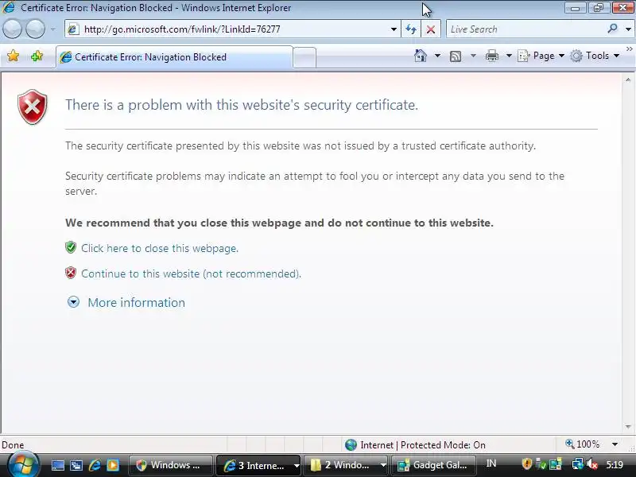This screenshot has width=636, height=477.
Task: Open the 2 Windows Explorer taskbar group
Action: pos(346,465)
